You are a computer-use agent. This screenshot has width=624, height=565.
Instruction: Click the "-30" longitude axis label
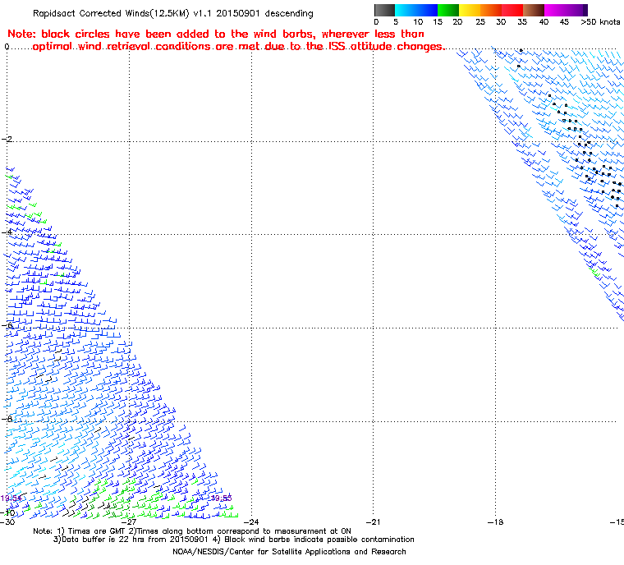click(x=7, y=521)
